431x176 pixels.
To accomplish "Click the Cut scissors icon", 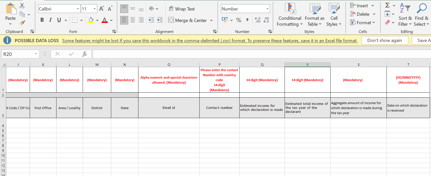I will (x=22, y=5).
